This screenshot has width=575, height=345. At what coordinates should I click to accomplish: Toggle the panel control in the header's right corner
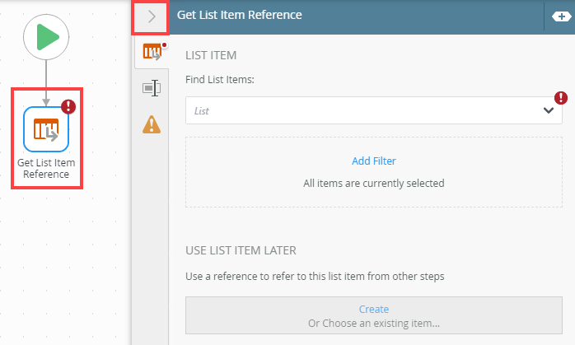coord(557,16)
